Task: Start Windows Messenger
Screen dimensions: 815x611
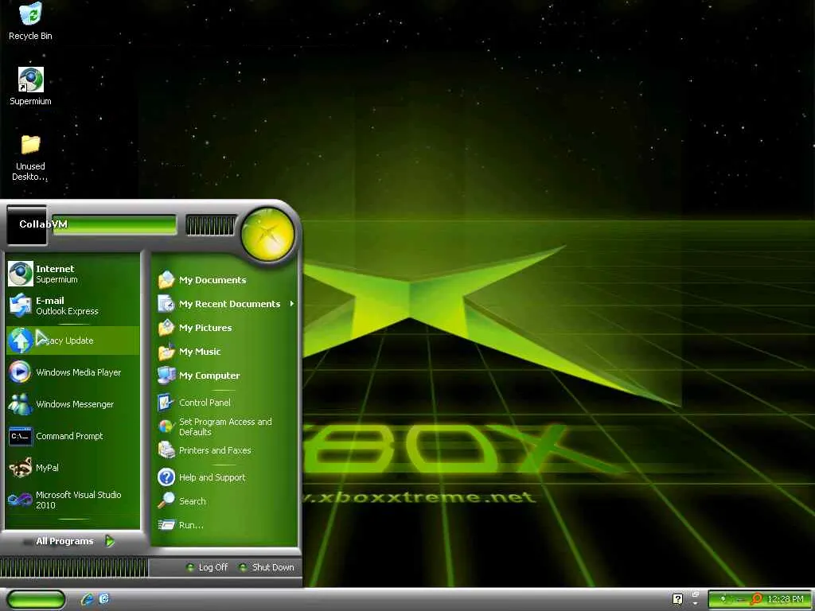Action: click(72, 403)
